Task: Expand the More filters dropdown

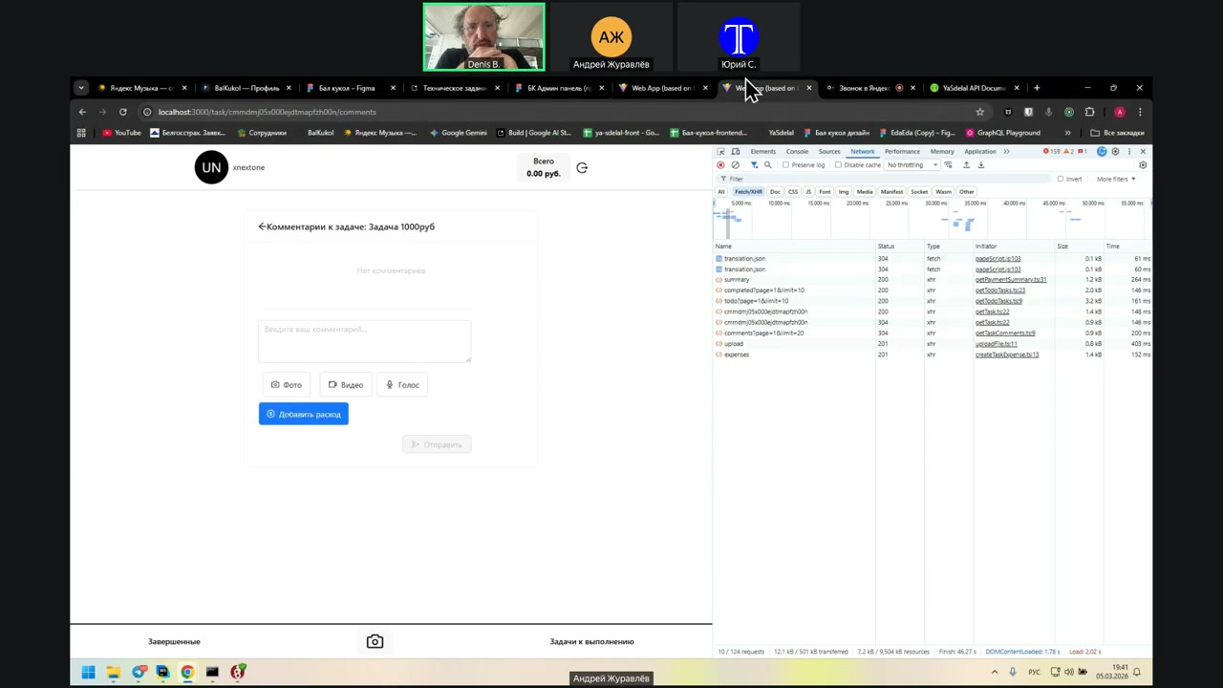Action: pyautogui.click(x=1115, y=179)
